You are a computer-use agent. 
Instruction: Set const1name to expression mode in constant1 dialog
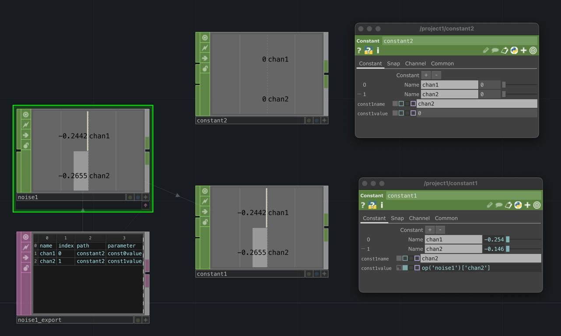point(405,259)
